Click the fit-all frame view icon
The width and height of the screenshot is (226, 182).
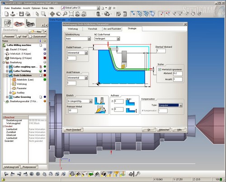pos(71,14)
